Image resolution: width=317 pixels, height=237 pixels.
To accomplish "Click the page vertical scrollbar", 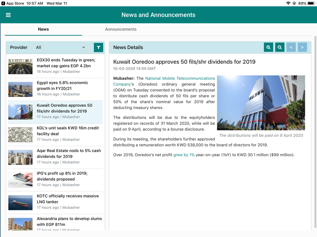I will (315, 132).
